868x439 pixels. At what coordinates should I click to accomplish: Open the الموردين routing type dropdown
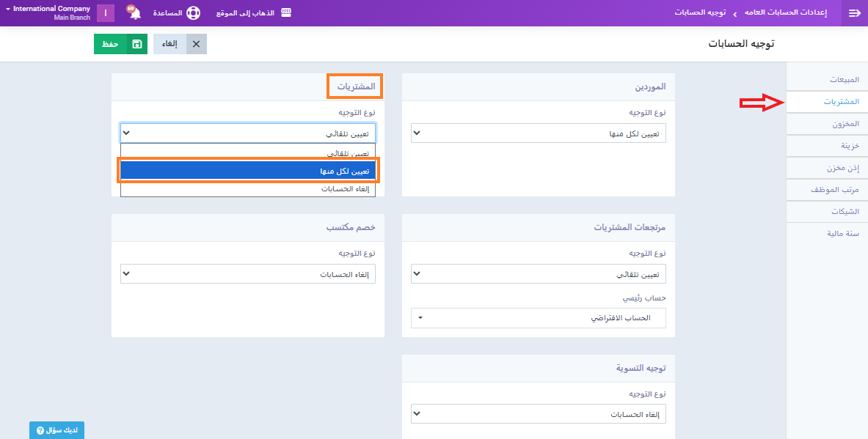[538, 133]
